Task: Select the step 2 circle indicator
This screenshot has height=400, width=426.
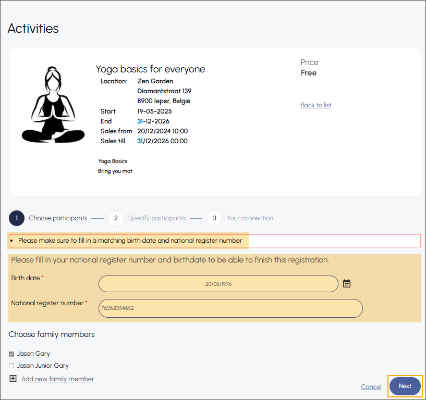Action: coord(116,218)
